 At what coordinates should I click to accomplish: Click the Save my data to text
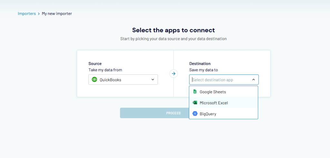204,70
